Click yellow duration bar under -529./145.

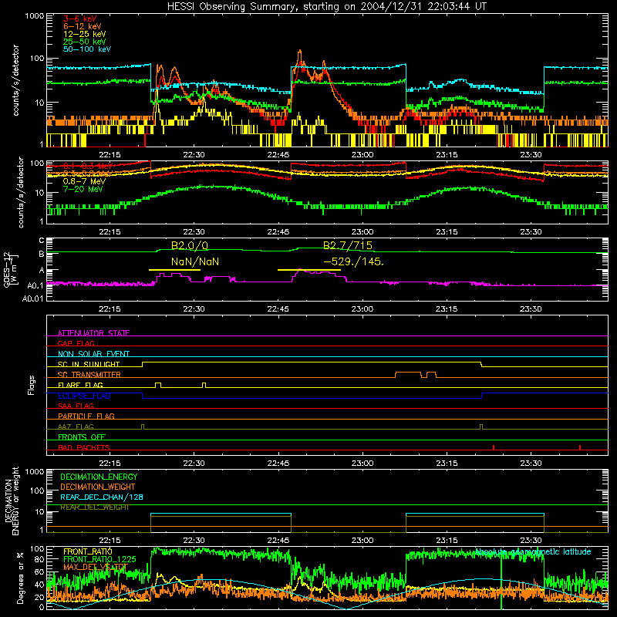pos(309,270)
